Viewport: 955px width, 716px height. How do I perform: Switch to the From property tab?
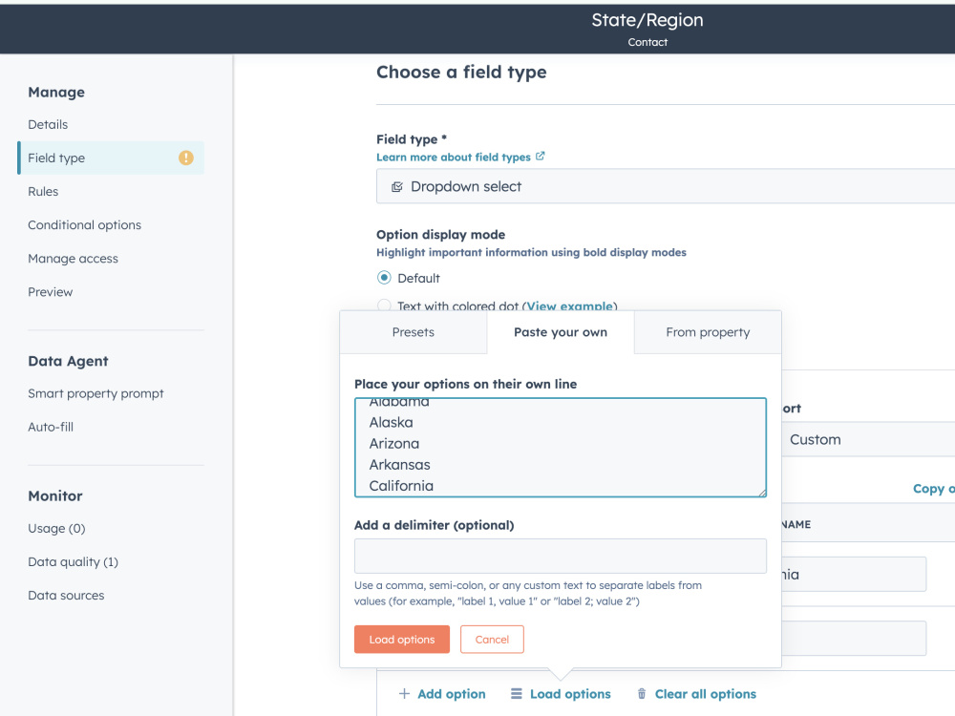click(708, 332)
